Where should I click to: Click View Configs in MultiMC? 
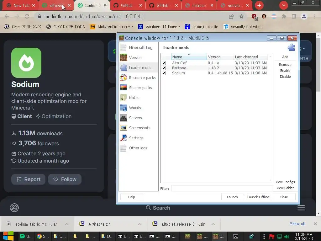coord(285,182)
